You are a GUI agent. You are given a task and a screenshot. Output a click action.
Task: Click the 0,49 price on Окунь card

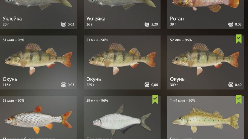[x=238, y=85]
